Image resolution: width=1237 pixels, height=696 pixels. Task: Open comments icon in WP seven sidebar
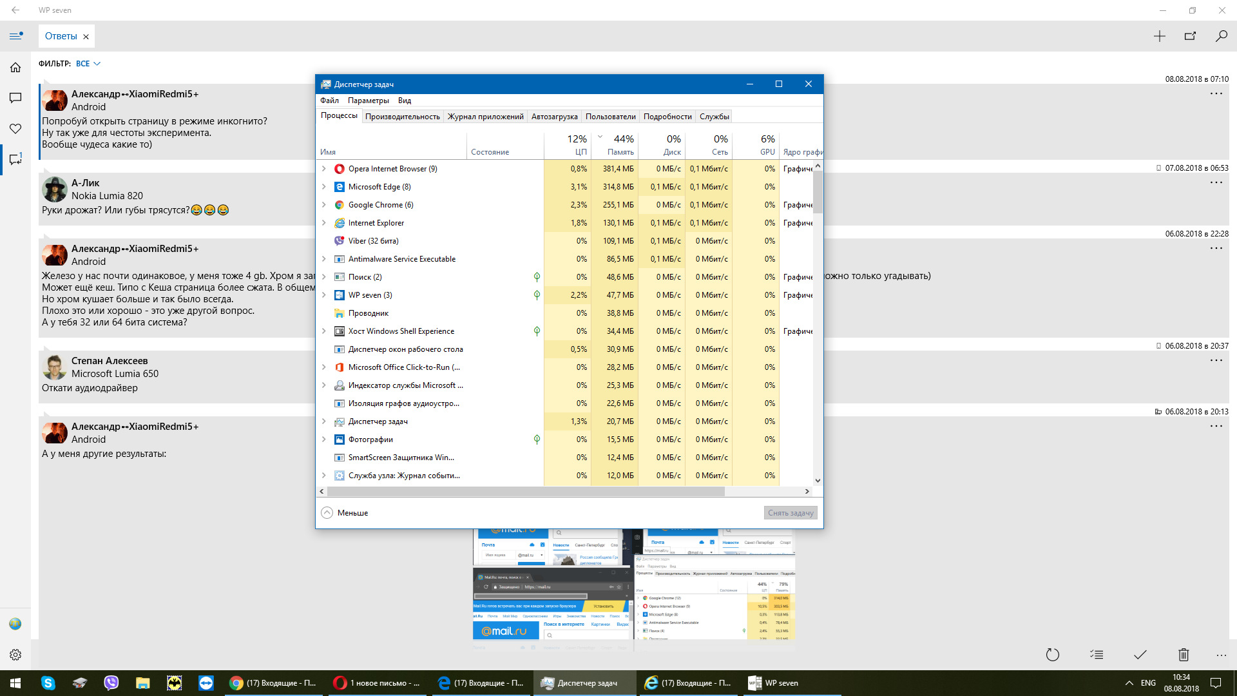(15, 98)
